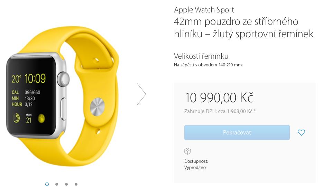Click the silver pin clasp on yellow band
Image resolution: width=332 pixels, height=187 pixels.
(98, 107)
